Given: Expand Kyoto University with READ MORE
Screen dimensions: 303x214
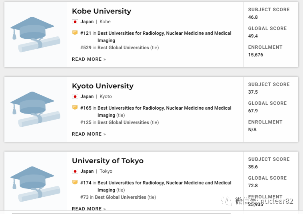Looking at the screenshot, I should (x=89, y=134).
